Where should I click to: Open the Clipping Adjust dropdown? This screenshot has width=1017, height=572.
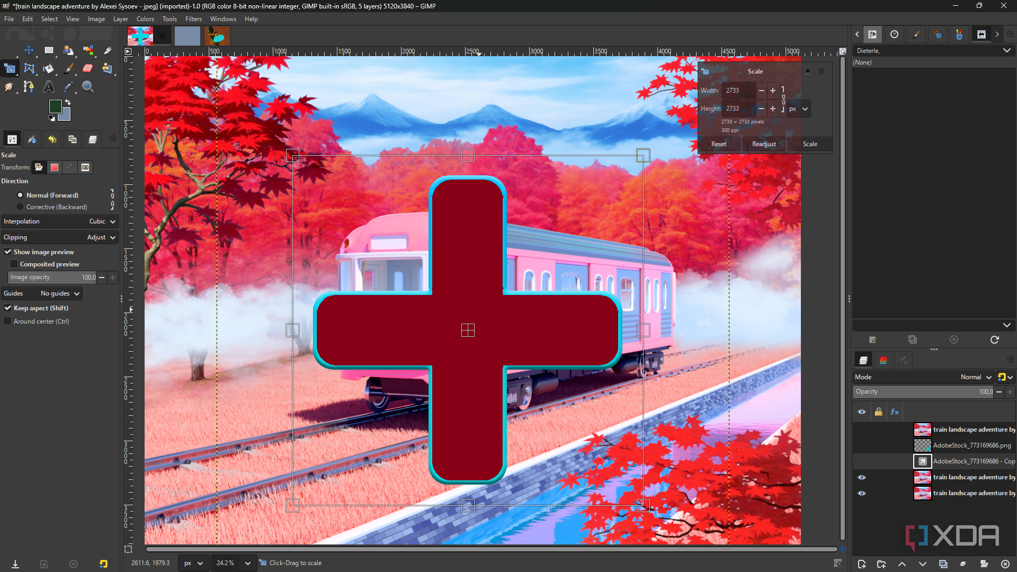pos(59,237)
